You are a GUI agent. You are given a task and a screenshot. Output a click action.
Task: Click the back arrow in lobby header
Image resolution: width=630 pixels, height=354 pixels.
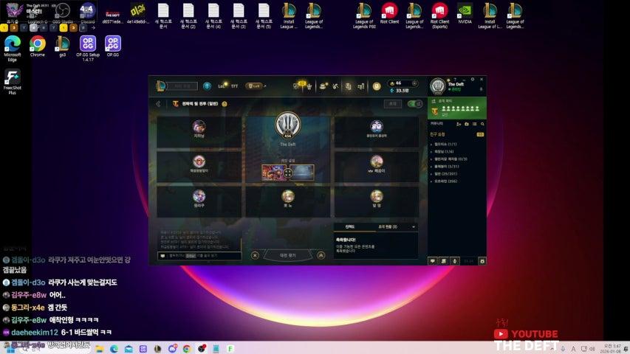coord(157,104)
